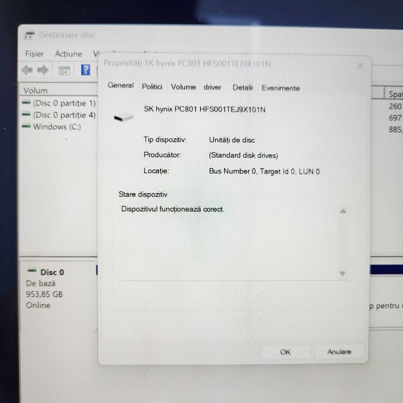Click the 'De bază' disk type text
The image size is (403, 403).
point(41,283)
